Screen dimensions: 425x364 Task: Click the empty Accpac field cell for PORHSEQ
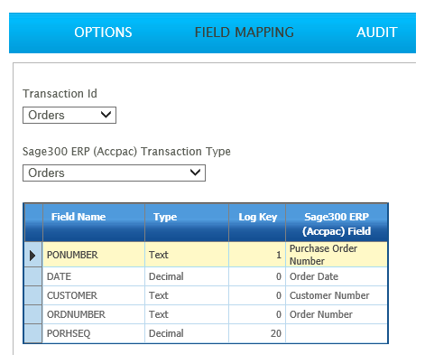point(337,333)
